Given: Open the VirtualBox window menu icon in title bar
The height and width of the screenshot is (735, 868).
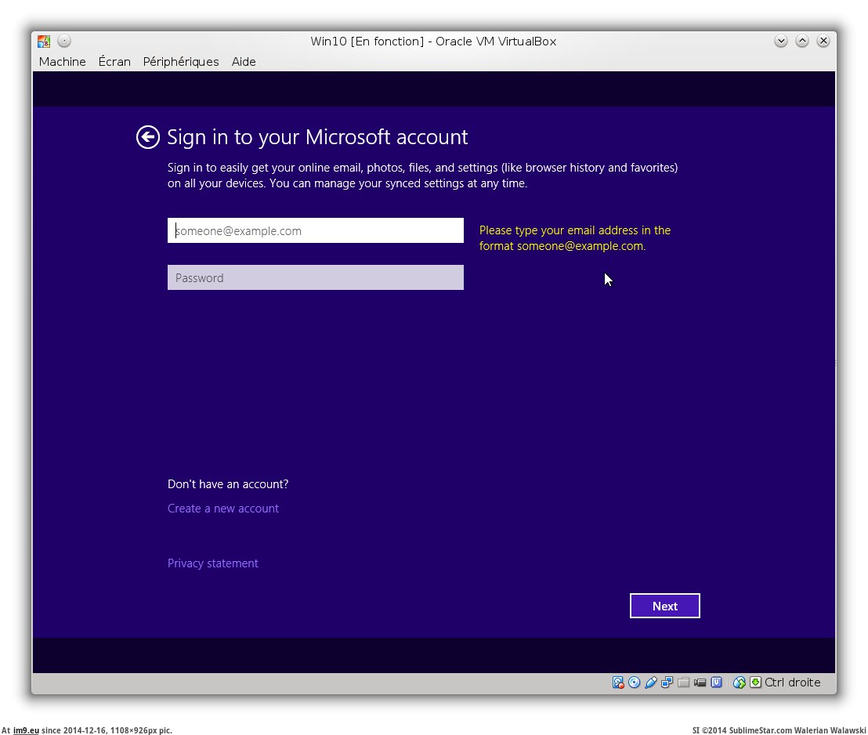Looking at the screenshot, I should pyautogui.click(x=44, y=42).
